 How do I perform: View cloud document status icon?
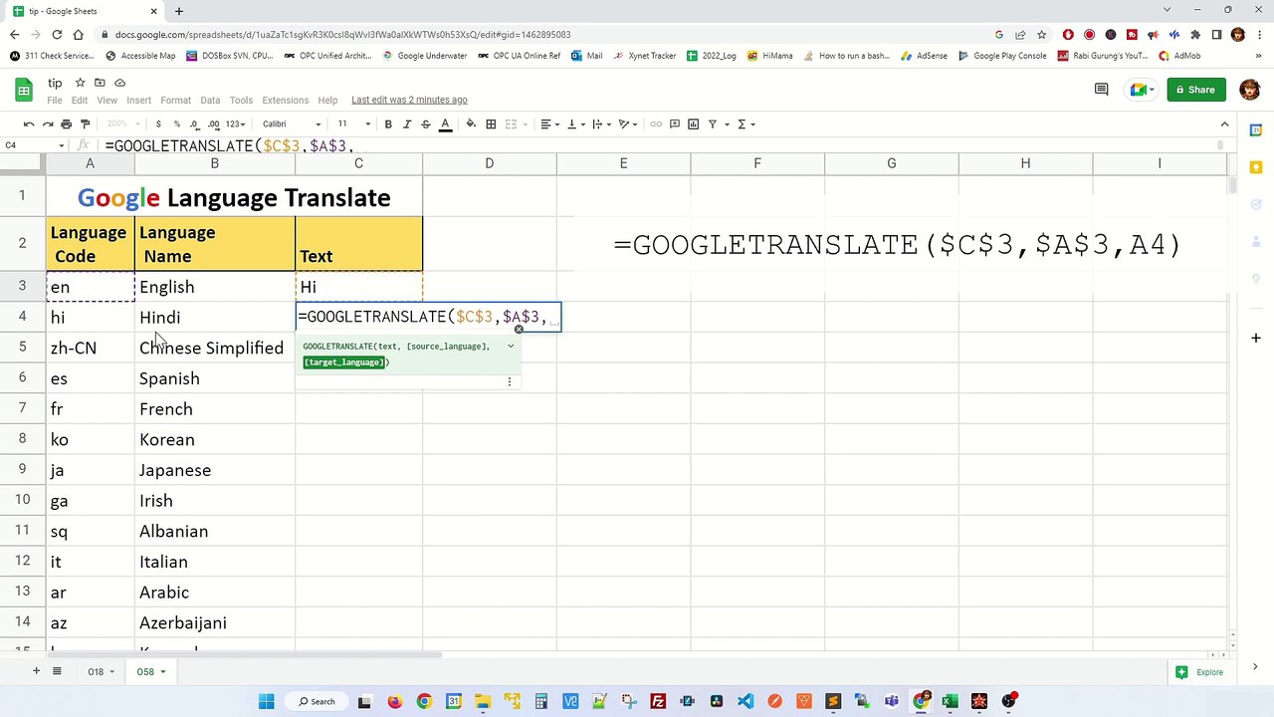coord(119,83)
